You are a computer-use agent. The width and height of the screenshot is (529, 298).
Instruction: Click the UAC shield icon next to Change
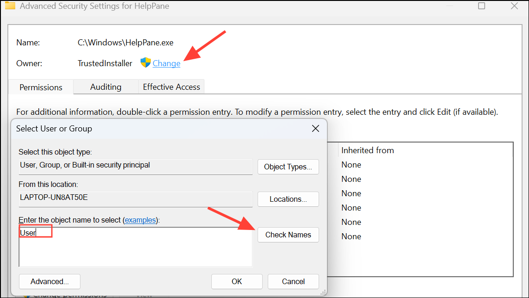click(145, 63)
